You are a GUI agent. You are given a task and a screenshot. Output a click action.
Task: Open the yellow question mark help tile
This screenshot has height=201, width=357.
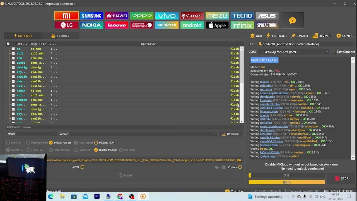click(292, 20)
